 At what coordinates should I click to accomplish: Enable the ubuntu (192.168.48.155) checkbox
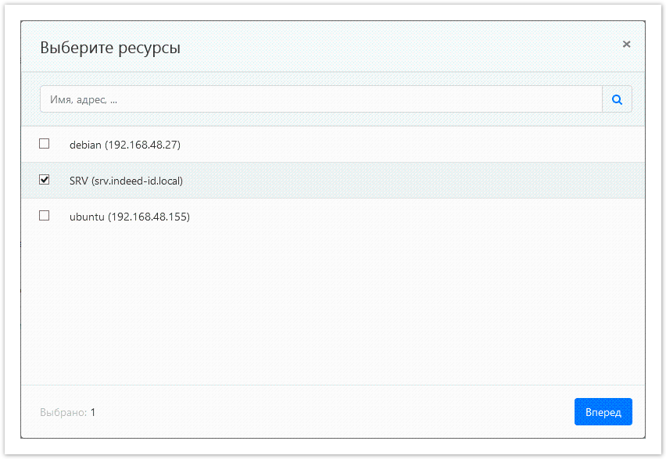pyautogui.click(x=44, y=216)
